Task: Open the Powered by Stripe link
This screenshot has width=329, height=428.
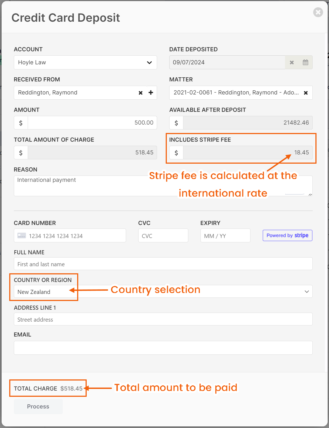Action: pyautogui.click(x=287, y=235)
